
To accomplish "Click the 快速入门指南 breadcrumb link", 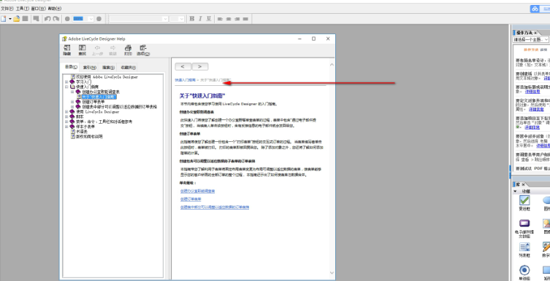I will point(186,80).
